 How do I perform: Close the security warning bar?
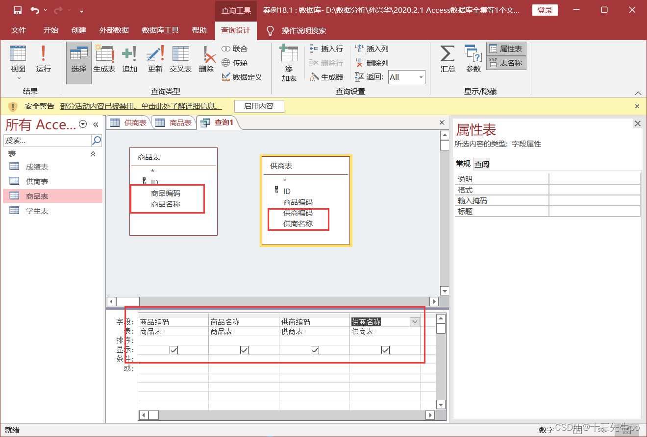coord(637,106)
